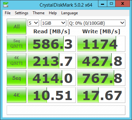
Task: Open the Help menu
Action: click(53, 13)
